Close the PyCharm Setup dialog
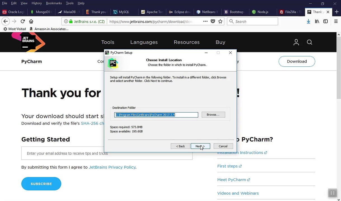The image size is (341, 201). pos(230,52)
